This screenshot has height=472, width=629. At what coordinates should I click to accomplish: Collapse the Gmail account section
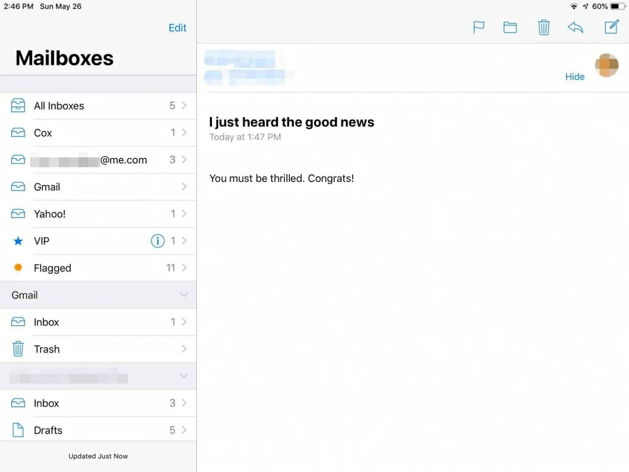point(184,295)
